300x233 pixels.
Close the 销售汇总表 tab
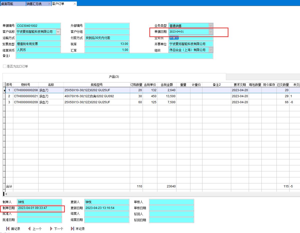click(x=49, y=4)
